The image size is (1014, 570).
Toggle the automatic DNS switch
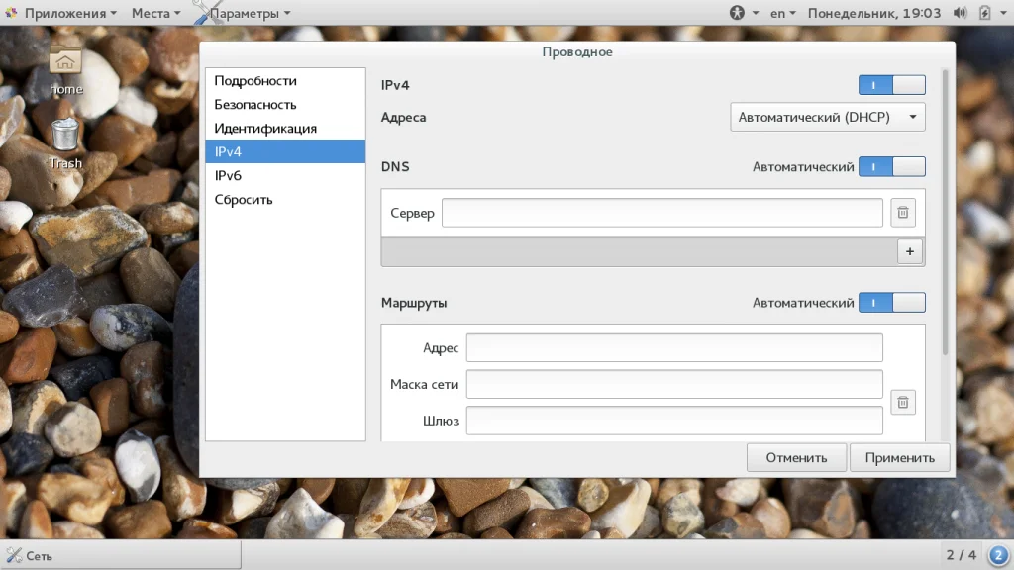point(891,167)
